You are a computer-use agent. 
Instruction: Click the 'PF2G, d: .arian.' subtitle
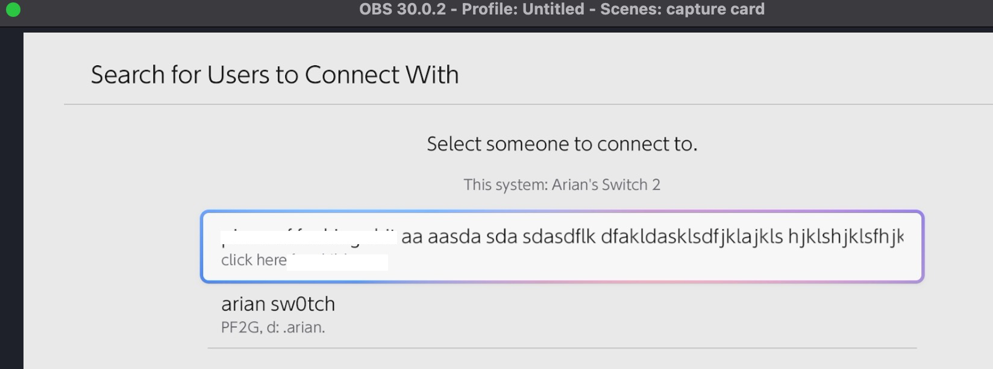click(x=272, y=327)
